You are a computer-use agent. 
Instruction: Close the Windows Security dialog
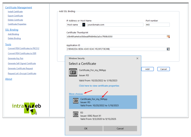137,58
